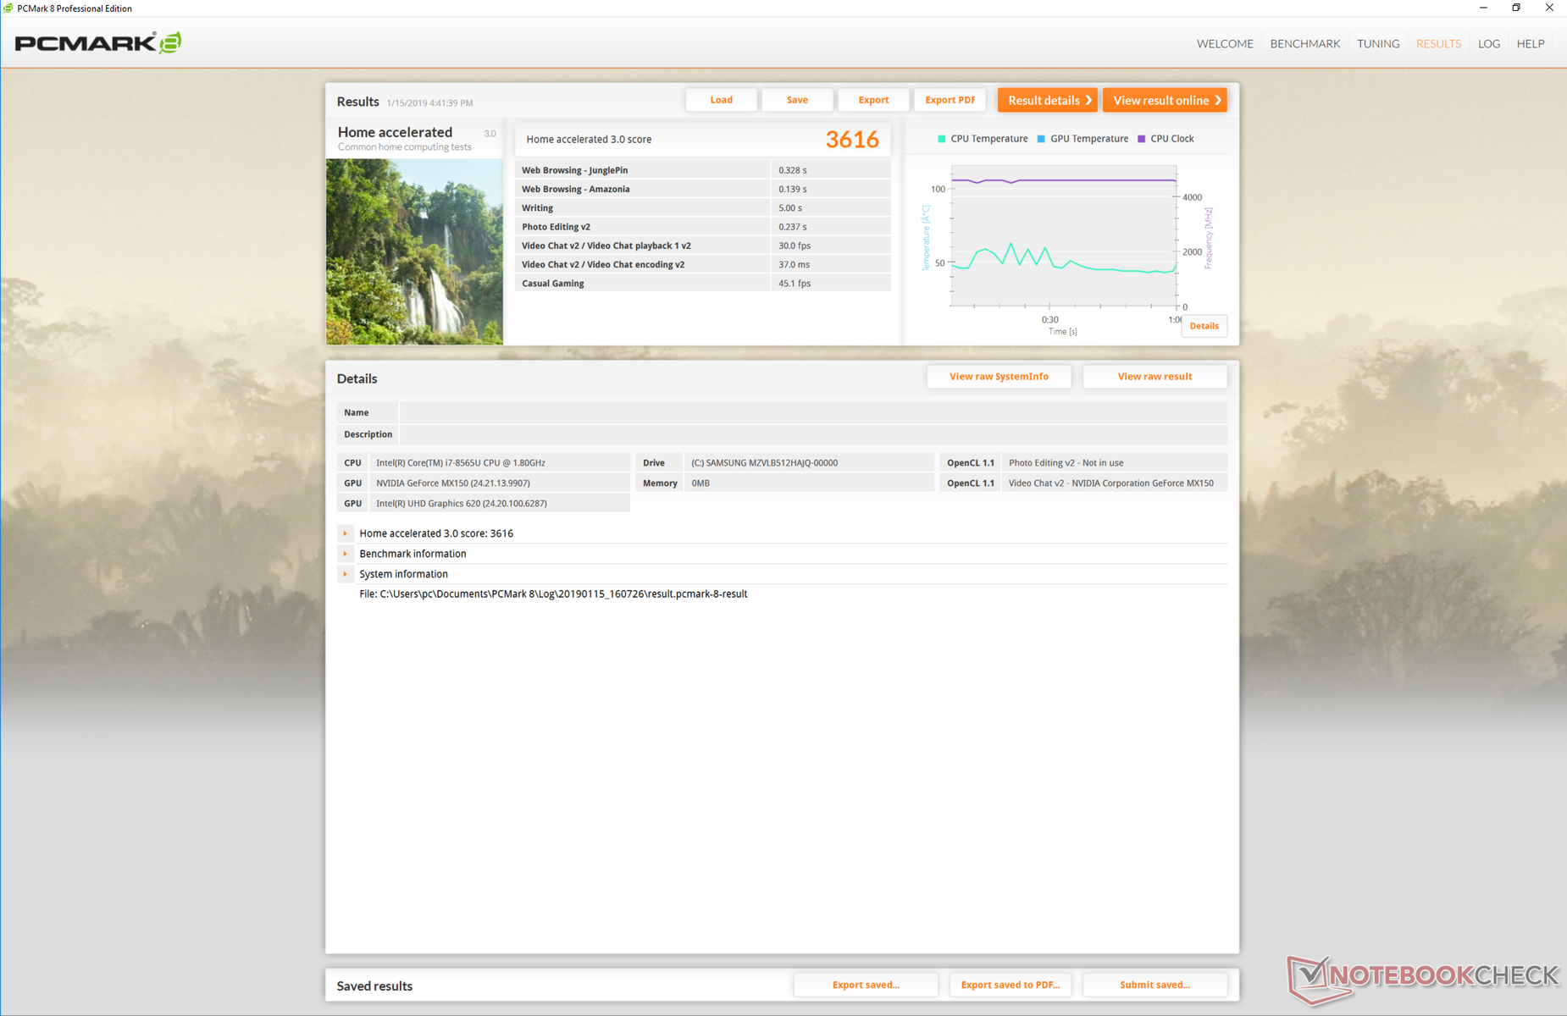View result online
Image resolution: width=1567 pixels, height=1016 pixels.
pyautogui.click(x=1166, y=100)
